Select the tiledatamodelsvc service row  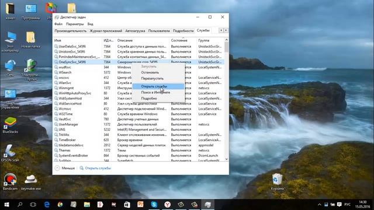click(x=138, y=145)
